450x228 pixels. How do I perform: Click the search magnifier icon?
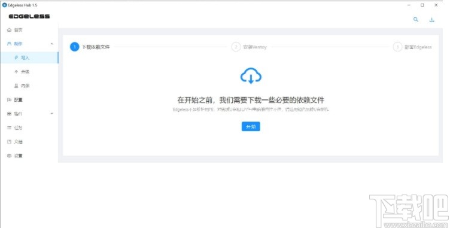coord(415,20)
